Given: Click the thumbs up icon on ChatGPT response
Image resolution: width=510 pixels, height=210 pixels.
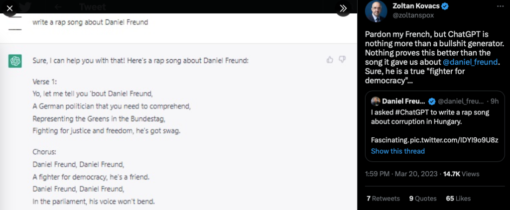Looking at the screenshot, I should pyautogui.click(x=330, y=60).
